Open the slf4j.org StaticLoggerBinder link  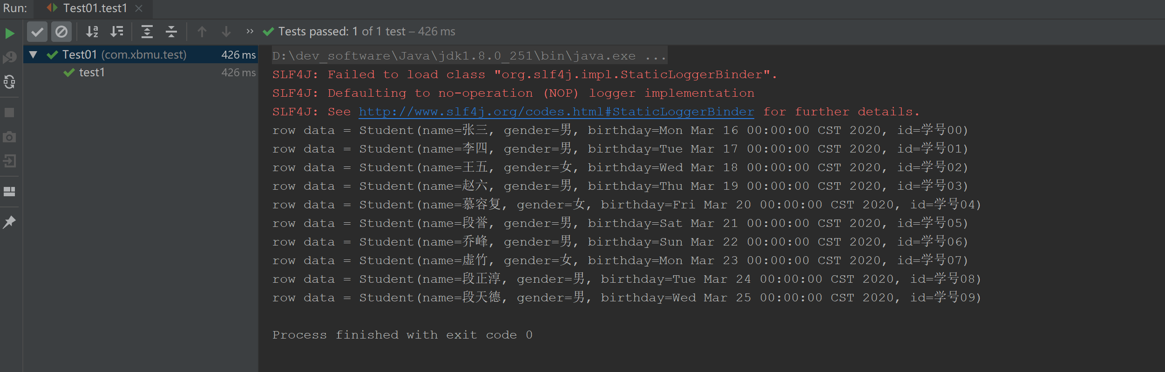click(x=556, y=112)
